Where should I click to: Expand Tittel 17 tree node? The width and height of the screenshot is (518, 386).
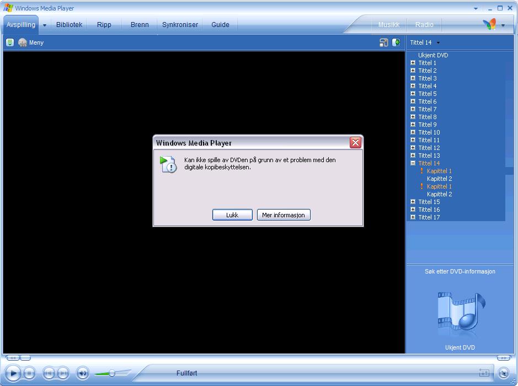point(413,217)
